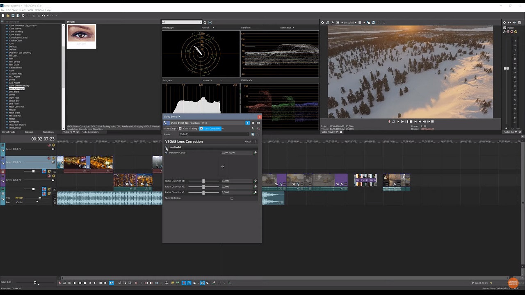Click Save Preset icon in Video Event FX
Screen dimensions: 525x295
click(x=253, y=134)
